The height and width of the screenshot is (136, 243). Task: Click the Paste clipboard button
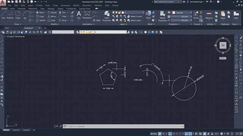[223, 15]
